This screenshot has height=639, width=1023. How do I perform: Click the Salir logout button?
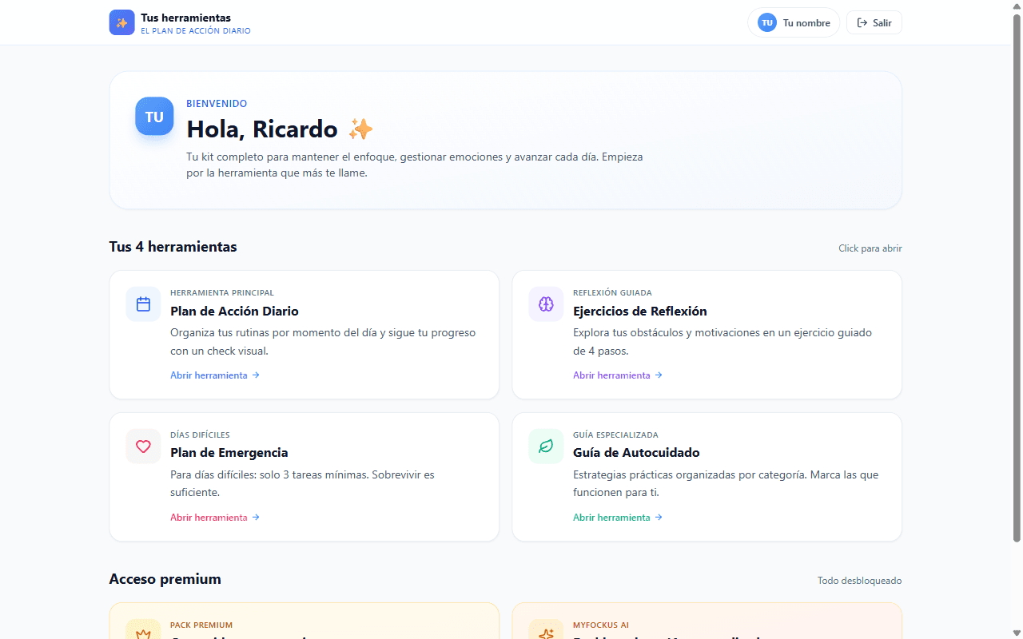tap(874, 22)
